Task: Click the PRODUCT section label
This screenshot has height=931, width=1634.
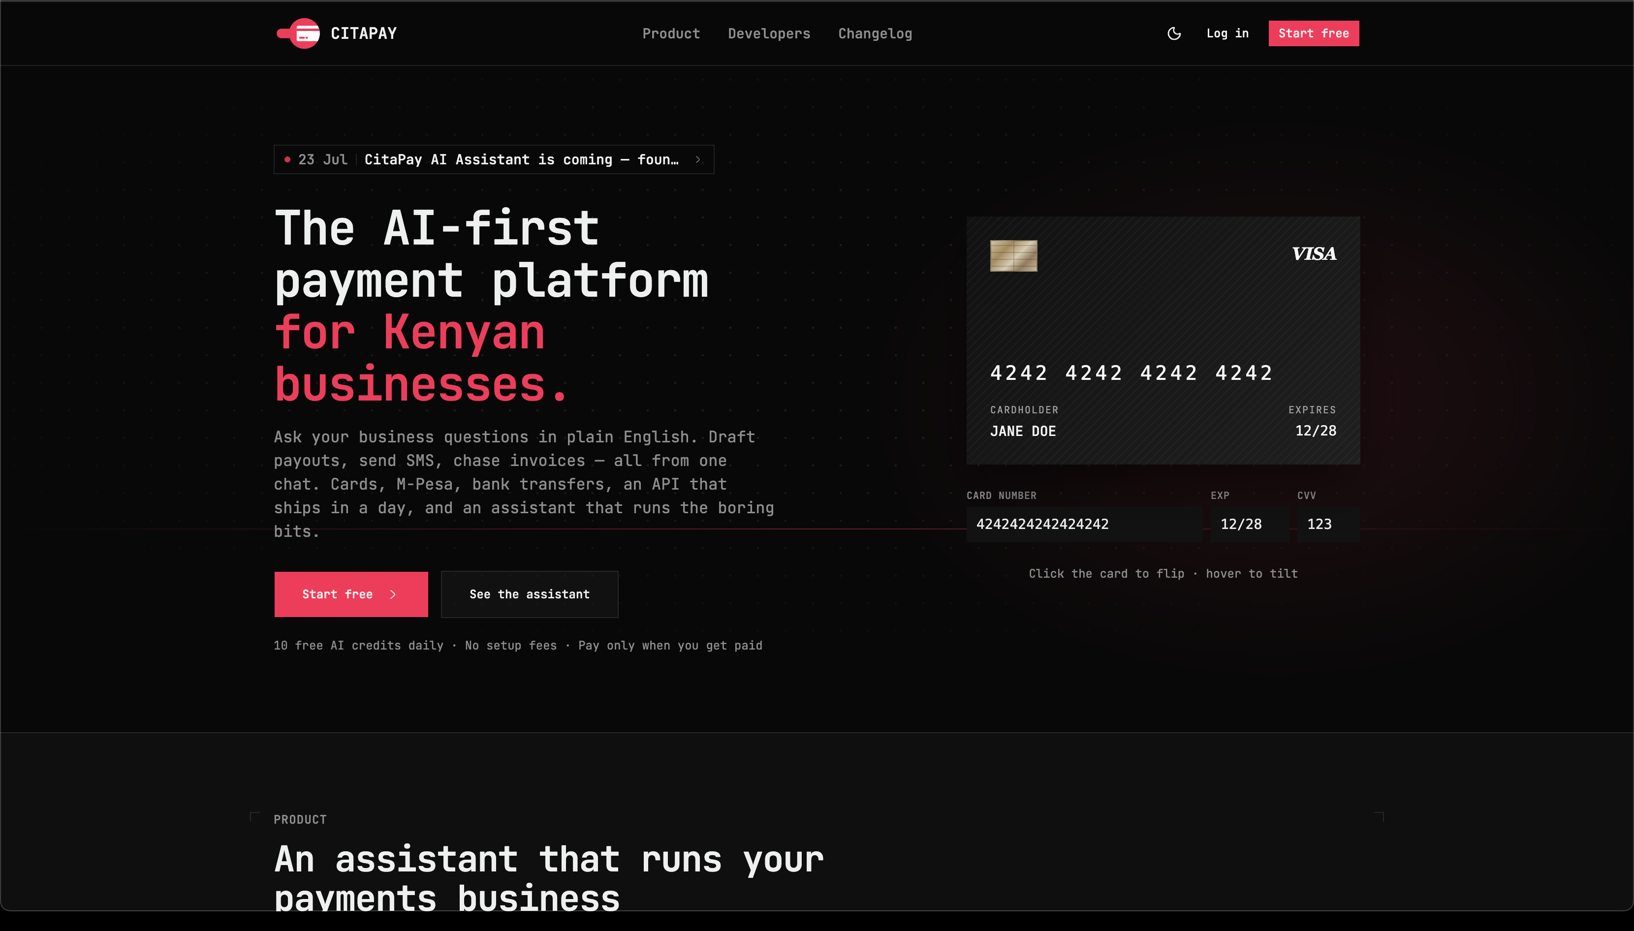Action: coord(300,820)
